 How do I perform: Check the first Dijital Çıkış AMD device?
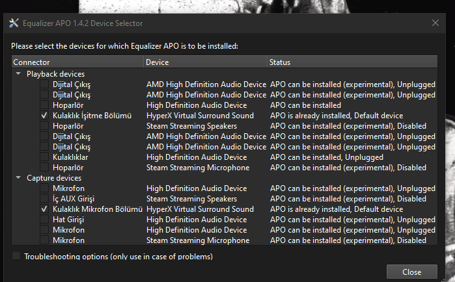coord(44,84)
